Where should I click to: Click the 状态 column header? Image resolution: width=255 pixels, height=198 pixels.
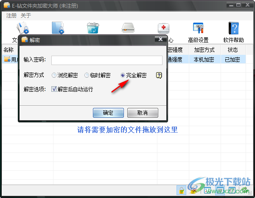pyautogui.click(x=233, y=50)
